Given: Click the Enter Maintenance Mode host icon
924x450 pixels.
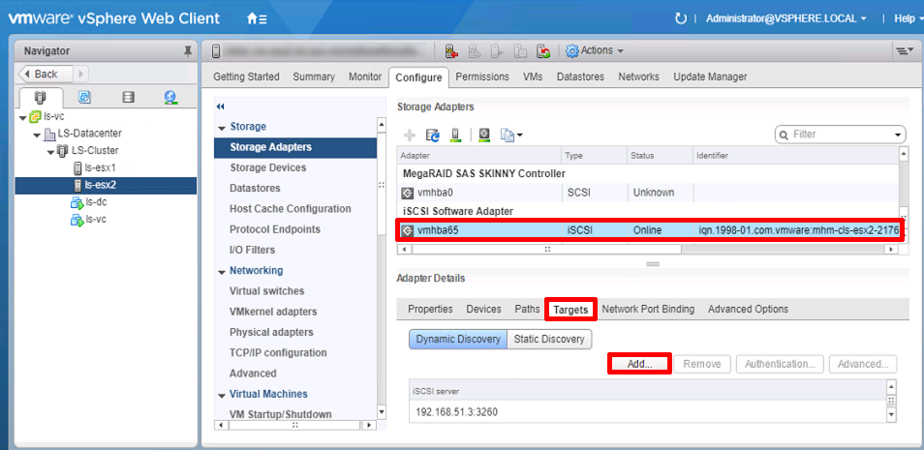Looking at the screenshot, I should [x=451, y=51].
